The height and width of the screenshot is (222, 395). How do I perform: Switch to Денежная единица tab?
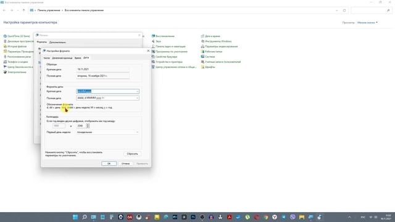[62, 58]
